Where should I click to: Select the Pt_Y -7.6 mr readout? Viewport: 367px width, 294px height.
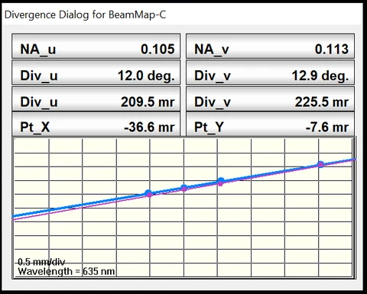[270, 124]
